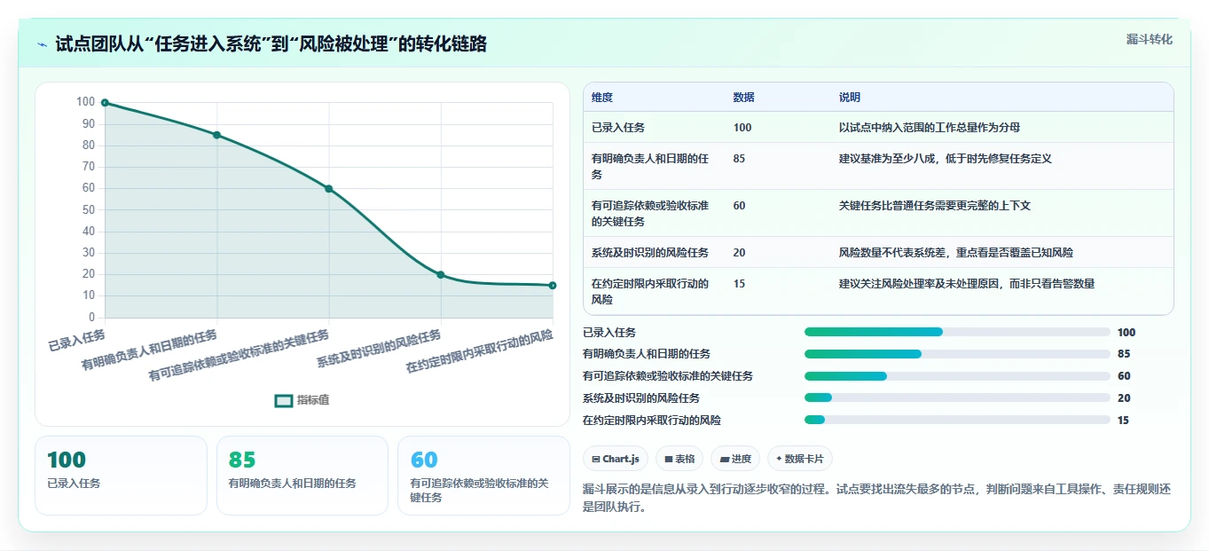Select the chart data point at value 60

(328, 188)
